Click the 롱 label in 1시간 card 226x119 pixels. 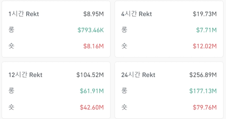click(11, 30)
